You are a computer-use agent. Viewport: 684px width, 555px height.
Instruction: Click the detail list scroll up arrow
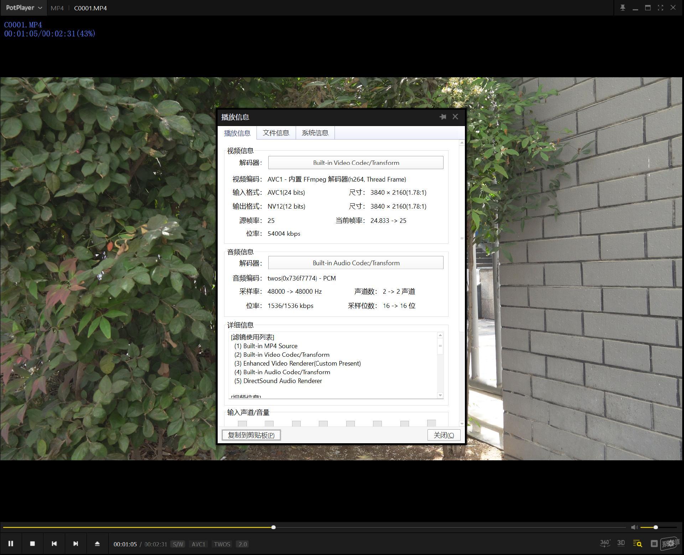point(440,335)
